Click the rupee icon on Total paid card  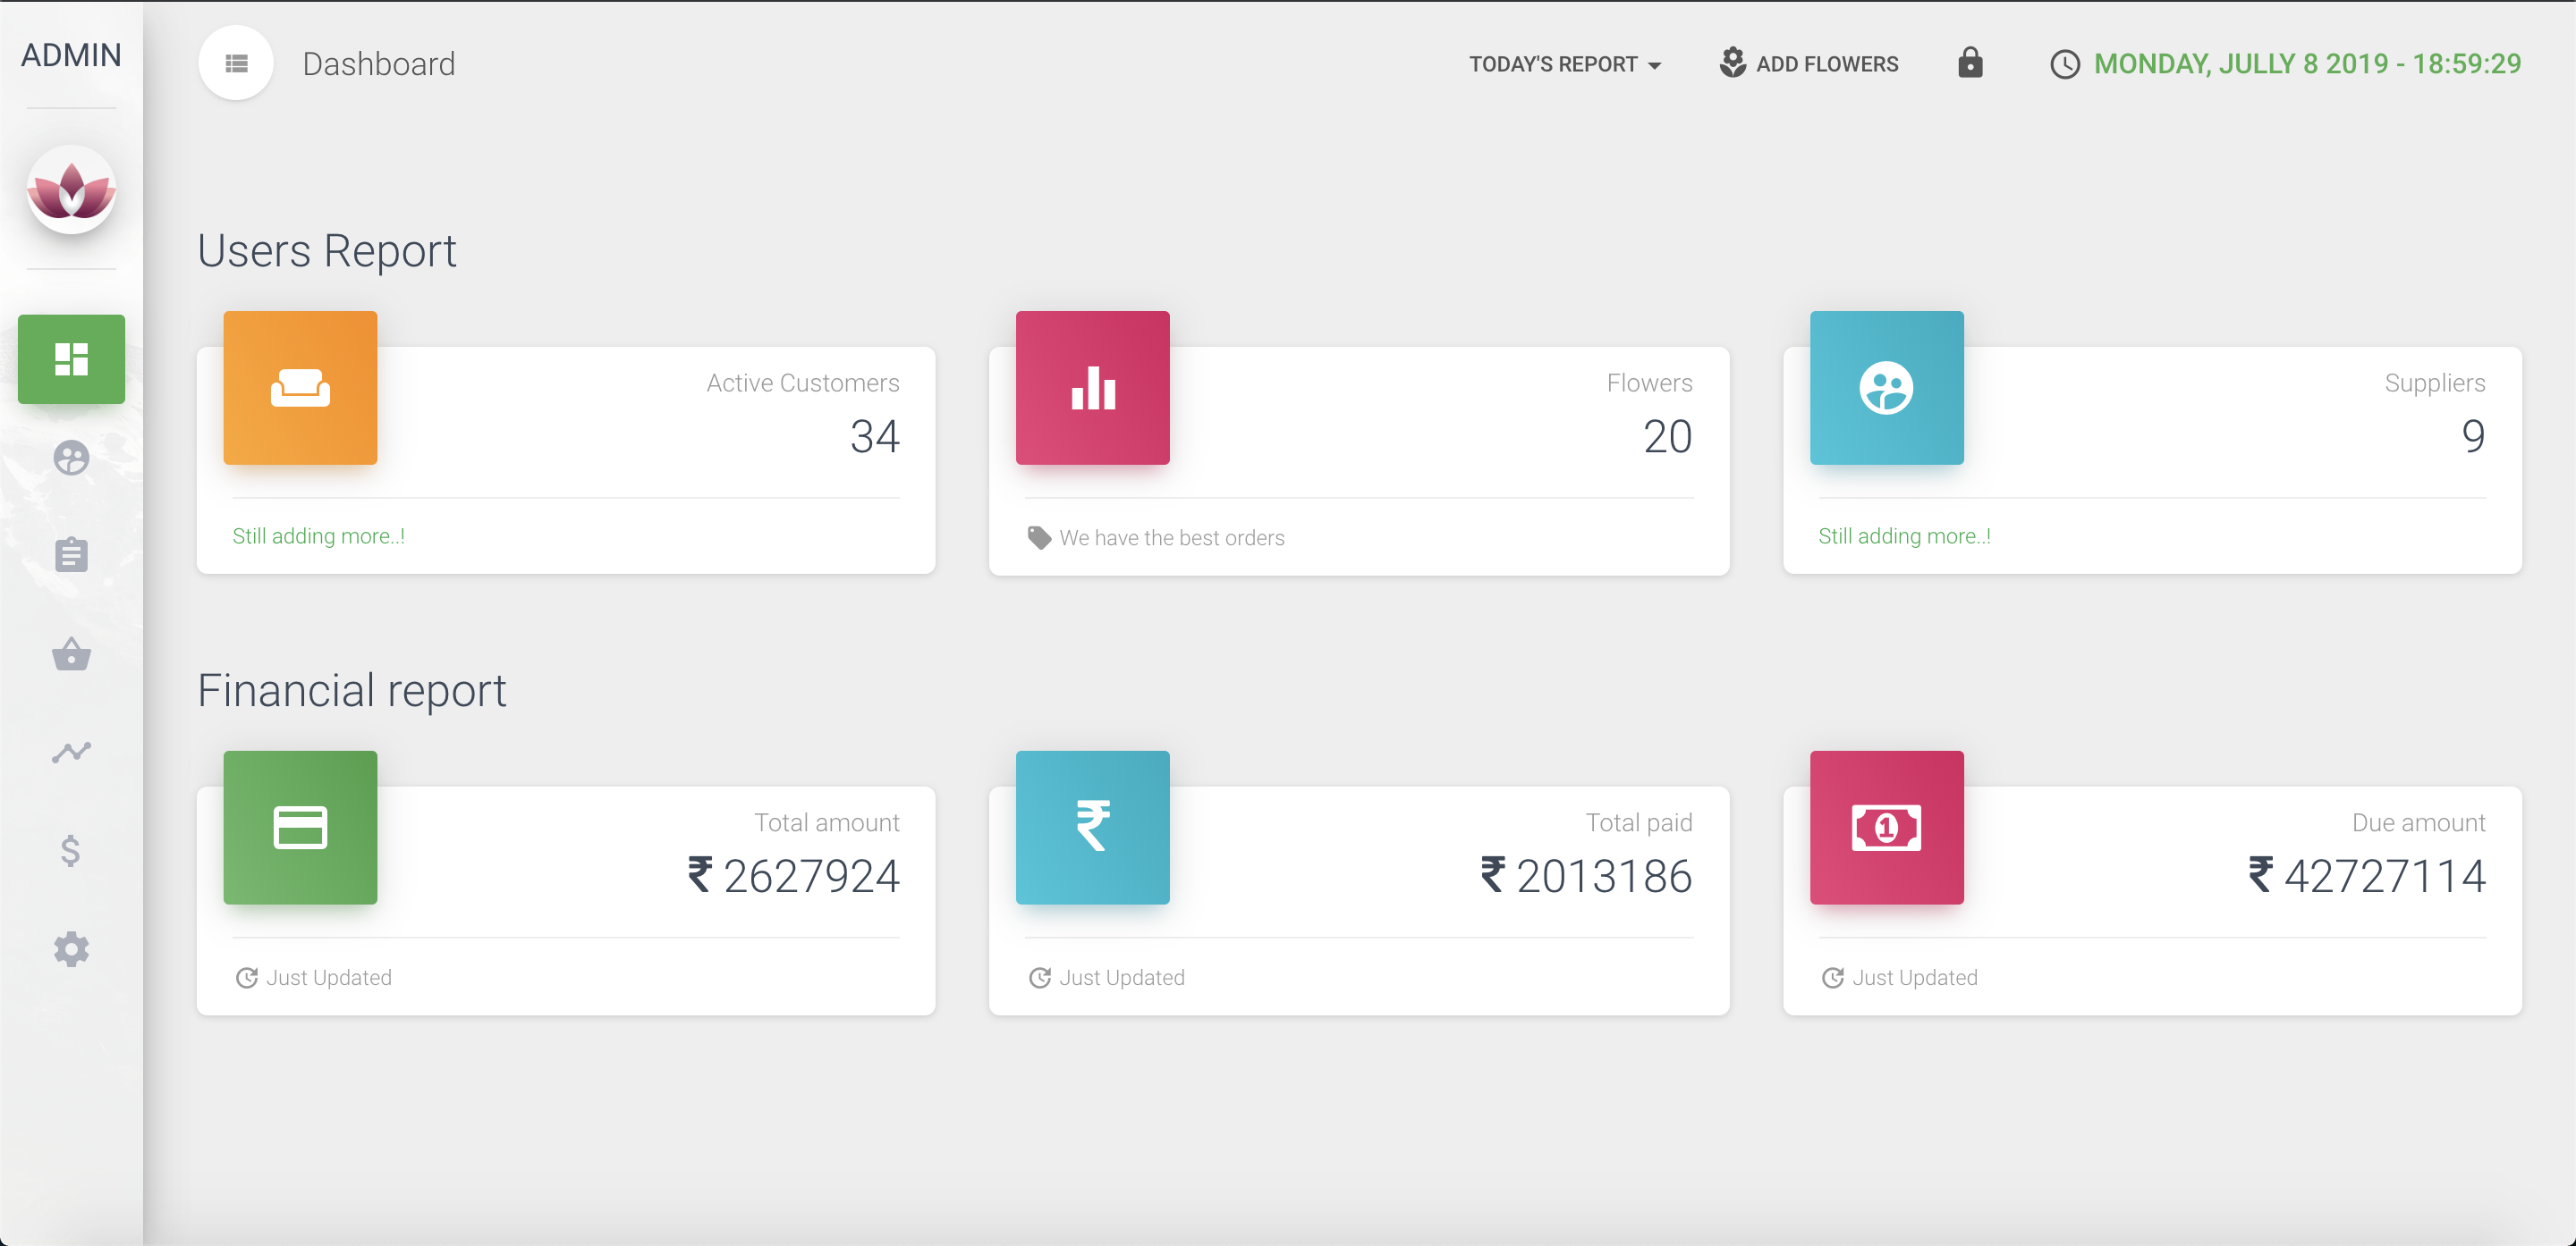pos(1092,828)
